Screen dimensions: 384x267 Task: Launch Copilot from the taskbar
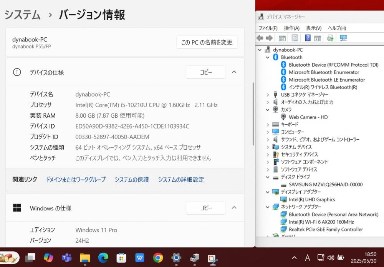point(48,258)
